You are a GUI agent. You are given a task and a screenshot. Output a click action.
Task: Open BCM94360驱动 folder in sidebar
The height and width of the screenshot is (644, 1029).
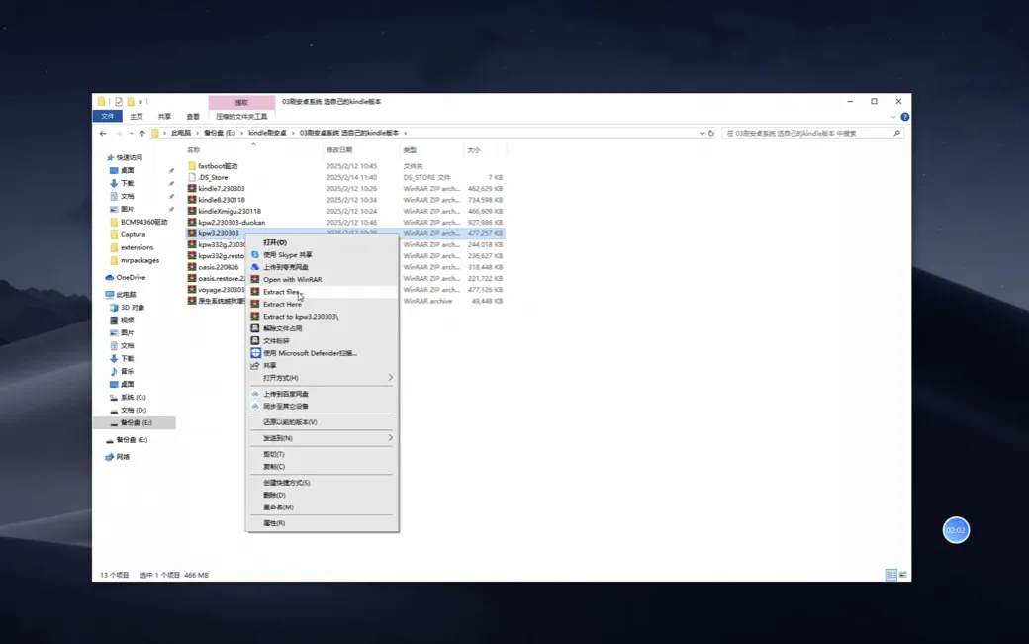point(139,222)
